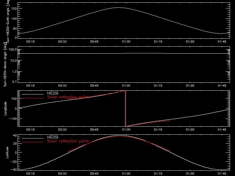Click red legend line in Latitude plot
235x176 pixels.
pos(33,142)
